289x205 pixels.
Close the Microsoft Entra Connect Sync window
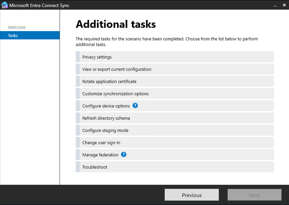284,5
